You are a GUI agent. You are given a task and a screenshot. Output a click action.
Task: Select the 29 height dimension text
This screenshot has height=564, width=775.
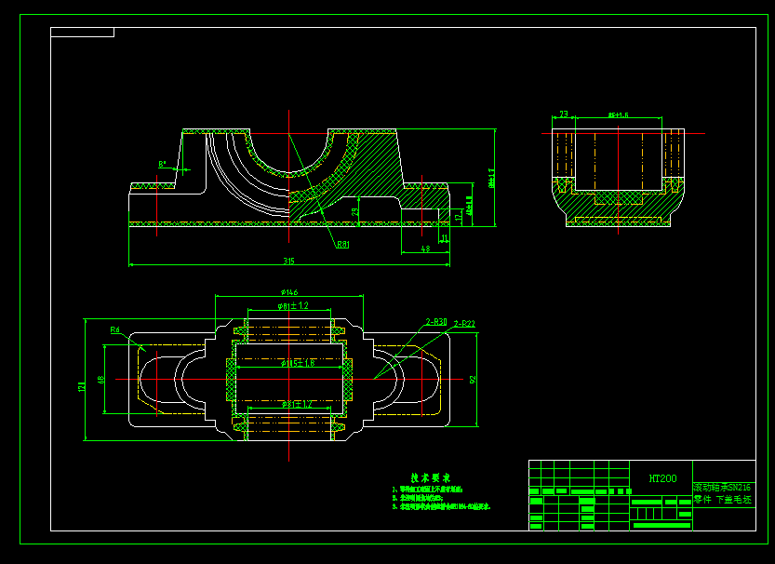point(354,212)
